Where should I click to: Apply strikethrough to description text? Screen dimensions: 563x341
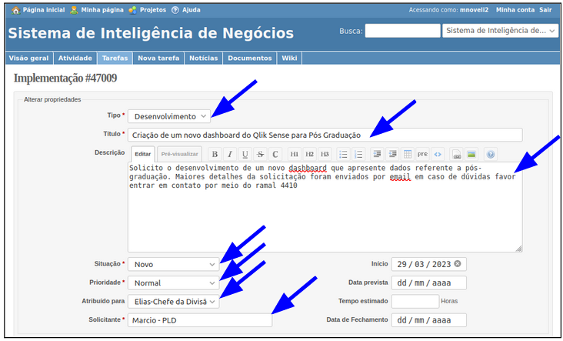click(260, 154)
